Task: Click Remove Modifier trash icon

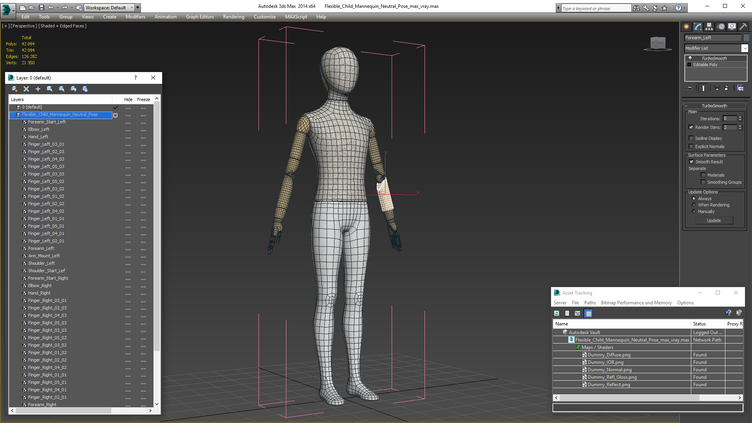Action: tap(726, 88)
